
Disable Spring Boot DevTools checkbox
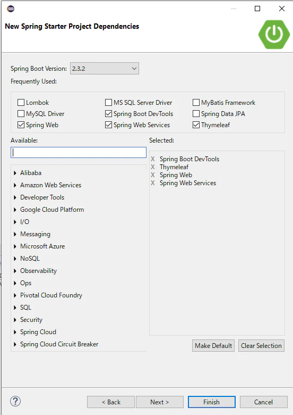tap(108, 113)
